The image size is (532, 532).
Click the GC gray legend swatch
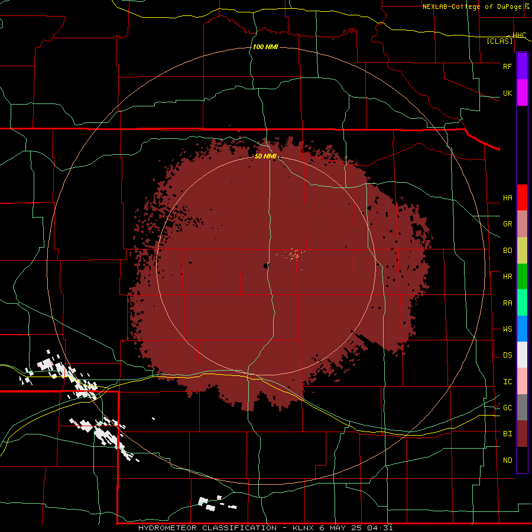click(x=522, y=407)
